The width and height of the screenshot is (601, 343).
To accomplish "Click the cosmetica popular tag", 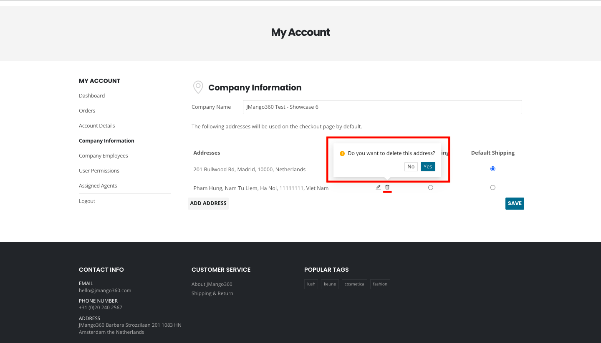I will click(x=354, y=284).
